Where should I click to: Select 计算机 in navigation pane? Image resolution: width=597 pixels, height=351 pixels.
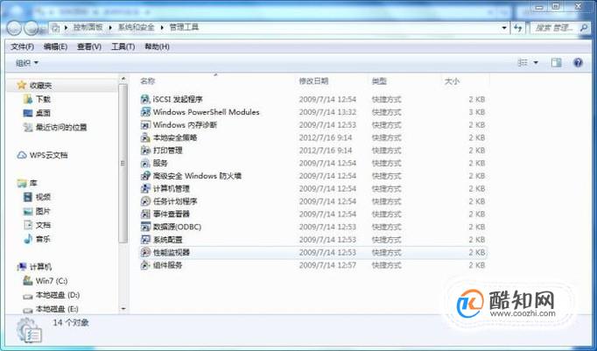click(34, 267)
